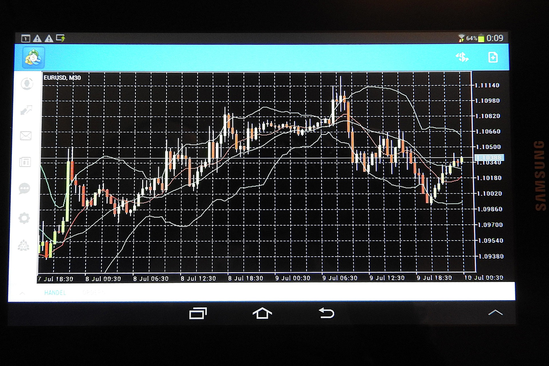Create a new order with plus icon
The image size is (549, 366).
493,57
